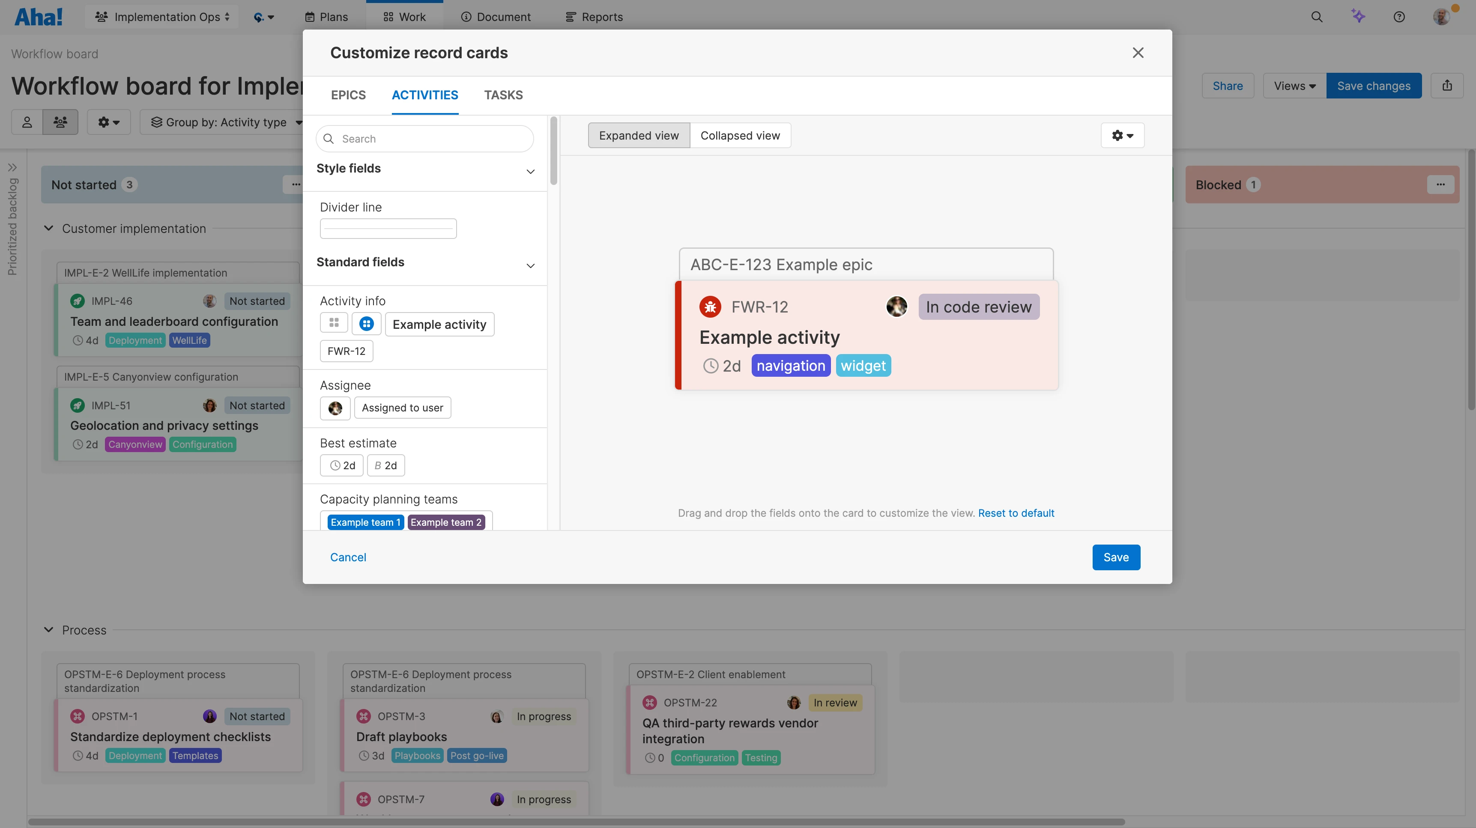Viewport: 1476px width, 828px height.
Task: Open the search magnifier icon
Action: pos(1317,17)
